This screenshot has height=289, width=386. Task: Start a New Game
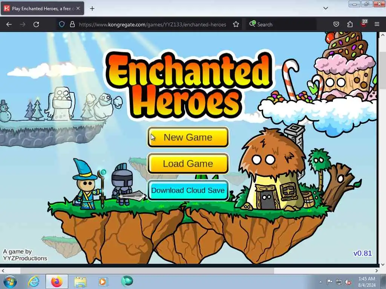[188, 137]
